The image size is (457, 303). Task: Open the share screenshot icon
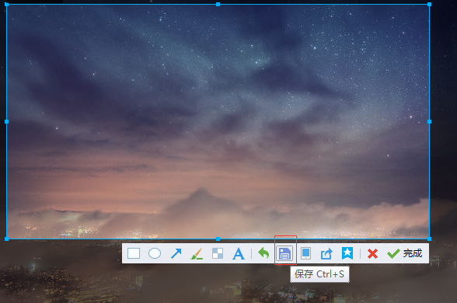(326, 253)
